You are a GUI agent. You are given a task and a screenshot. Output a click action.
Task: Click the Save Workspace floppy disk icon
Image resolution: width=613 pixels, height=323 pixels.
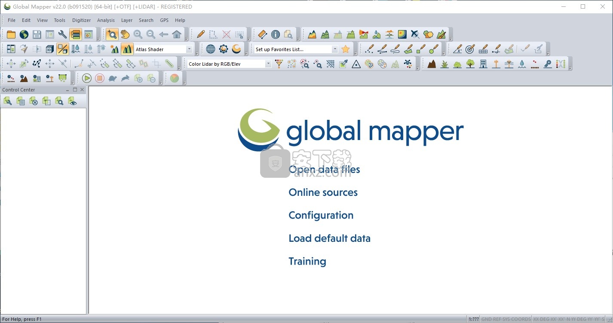pyautogui.click(x=37, y=34)
